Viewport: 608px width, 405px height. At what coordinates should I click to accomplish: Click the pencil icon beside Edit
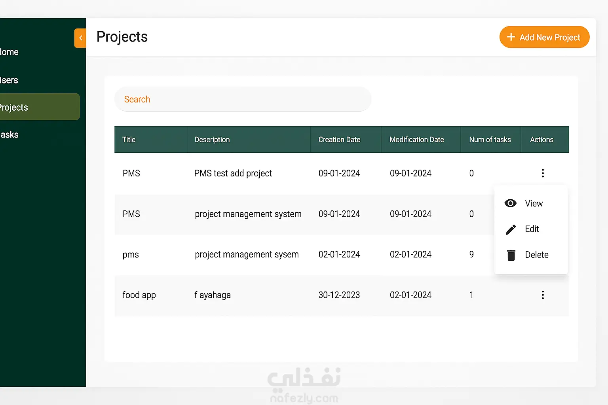(511, 229)
